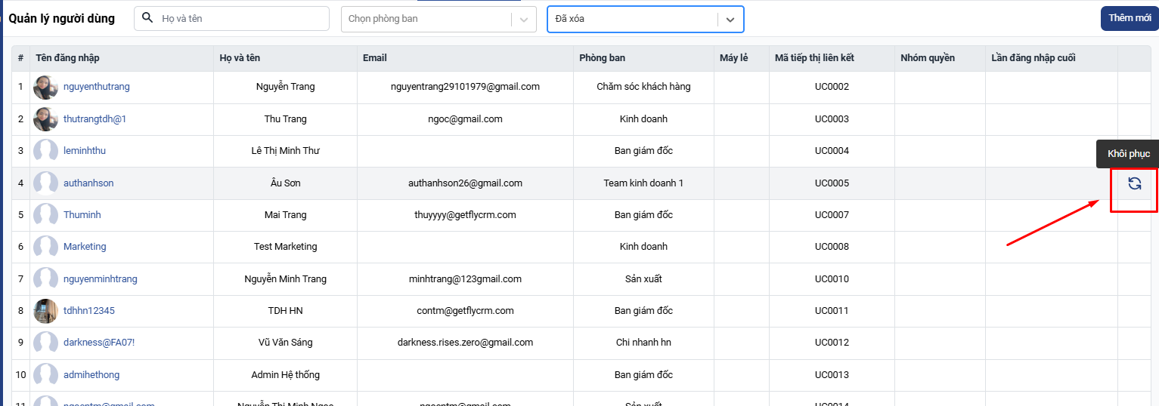Screen dimensions: 1159x406
Task: Click default avatar icon of Marketing user
Action: click(45, 247)
